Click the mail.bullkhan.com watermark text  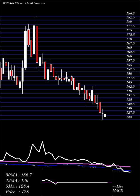[32, 3]
